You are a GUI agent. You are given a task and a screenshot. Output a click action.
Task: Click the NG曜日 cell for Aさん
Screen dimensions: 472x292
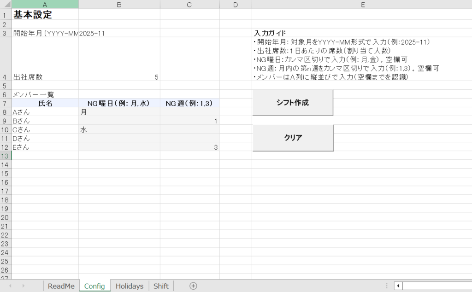119,112
